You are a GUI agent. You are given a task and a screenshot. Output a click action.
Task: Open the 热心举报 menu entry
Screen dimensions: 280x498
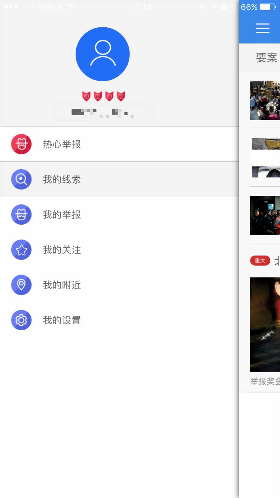coord(119,144)
